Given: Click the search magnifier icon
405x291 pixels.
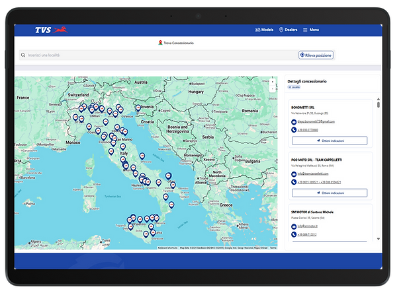Looking at the screenshot, I should (x=23, y=55).
